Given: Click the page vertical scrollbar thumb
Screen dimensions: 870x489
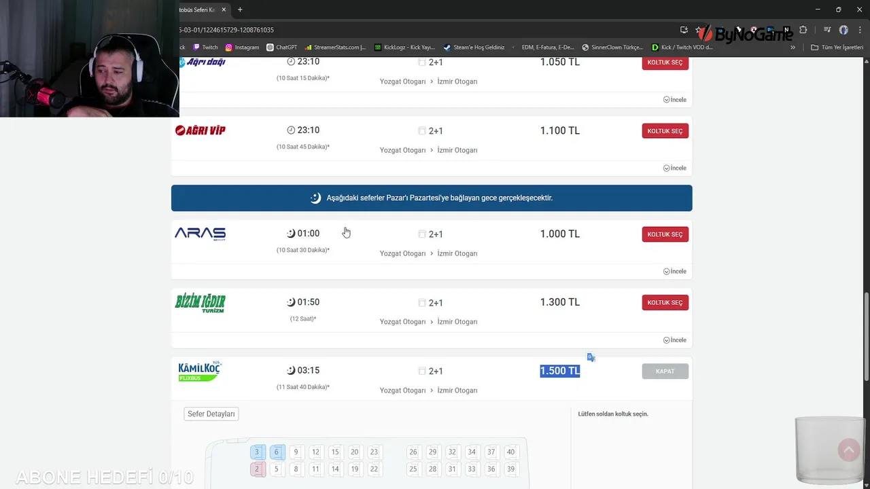Looking at the screenshot, I should [866, 336].
